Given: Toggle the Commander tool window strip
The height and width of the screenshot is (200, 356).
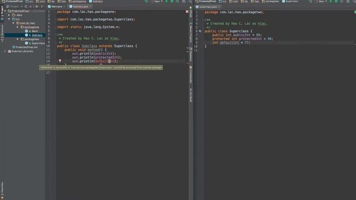Looking at the screenshot, I should click(x=191, y=74).
